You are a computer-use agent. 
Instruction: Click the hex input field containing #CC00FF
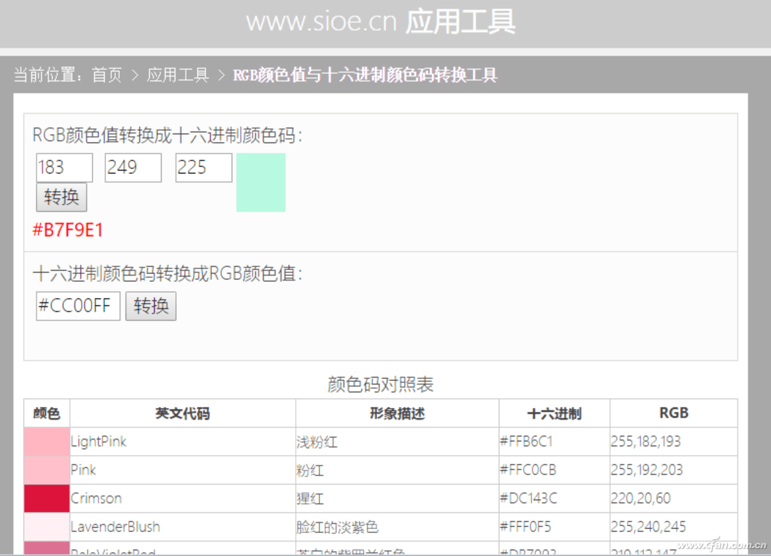[78, 305]
